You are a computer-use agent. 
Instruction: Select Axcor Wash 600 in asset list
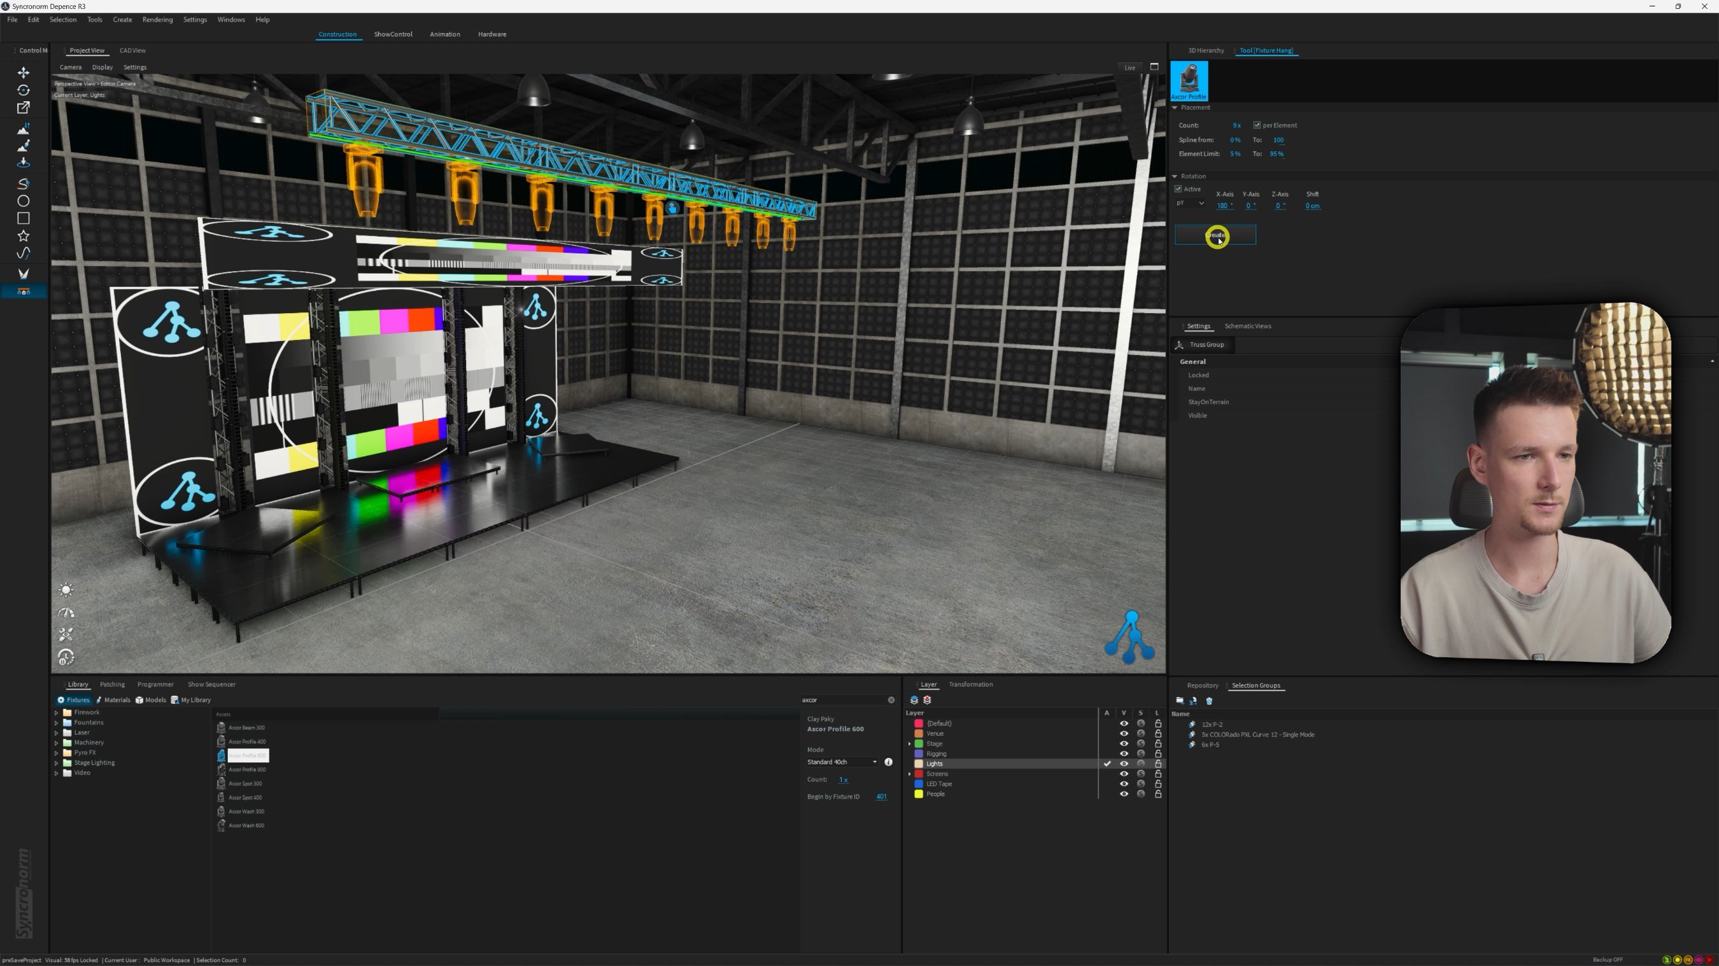[246, 825]
